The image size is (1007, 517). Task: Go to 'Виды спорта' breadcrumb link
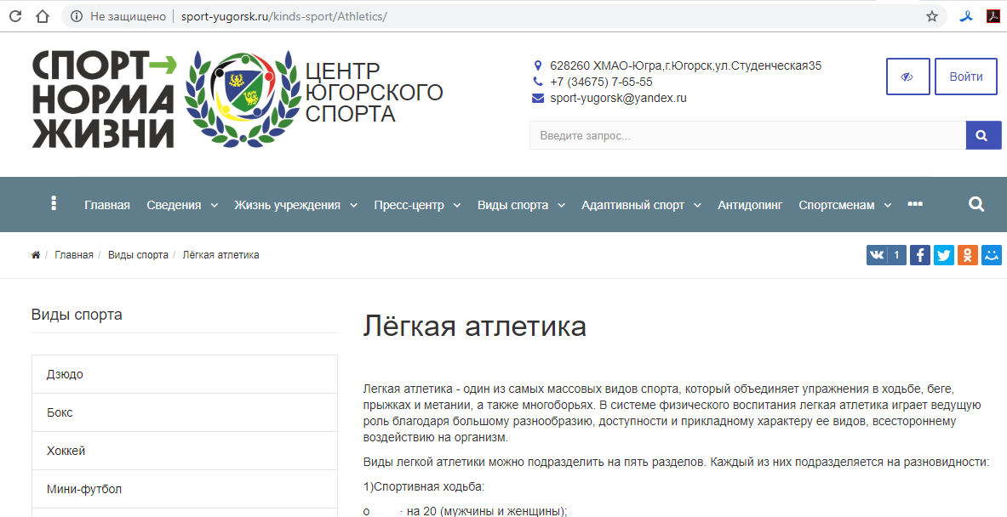click(x=138, y=255)
